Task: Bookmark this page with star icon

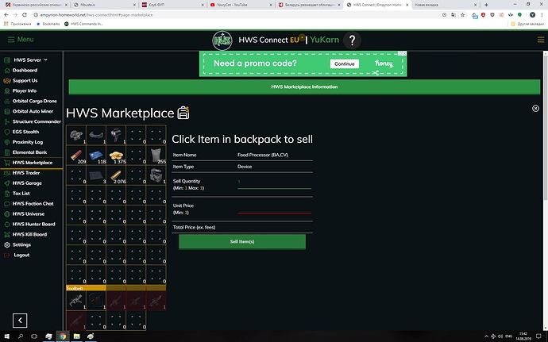Action: coord(463,14)
